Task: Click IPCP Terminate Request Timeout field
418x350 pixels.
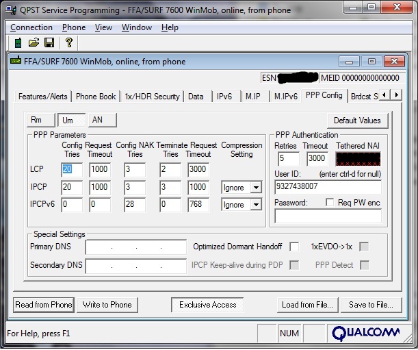Action: [x=198, y=187]
